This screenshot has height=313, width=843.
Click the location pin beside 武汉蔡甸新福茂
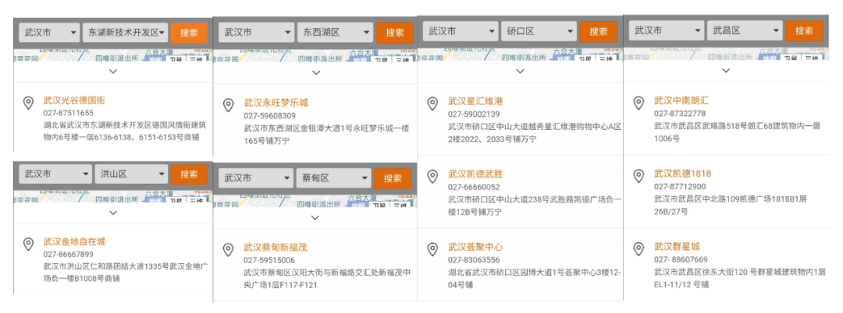point(229,250)
